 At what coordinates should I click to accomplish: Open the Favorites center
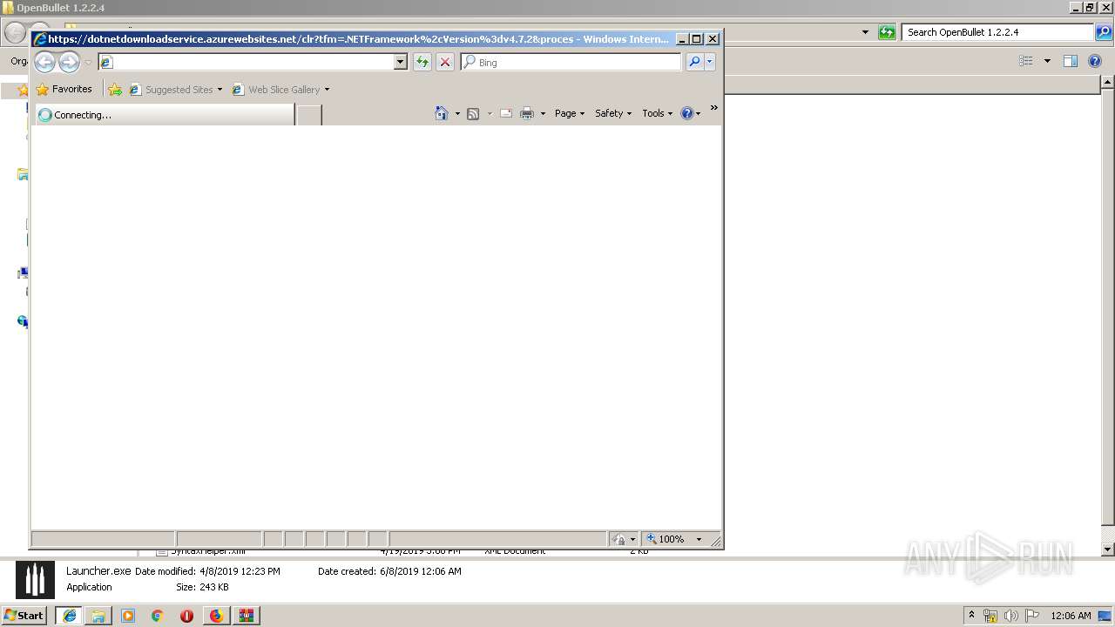point(64,89)
